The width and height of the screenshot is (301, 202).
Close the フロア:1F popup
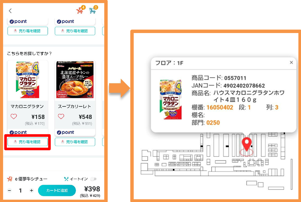pos(291,63)
